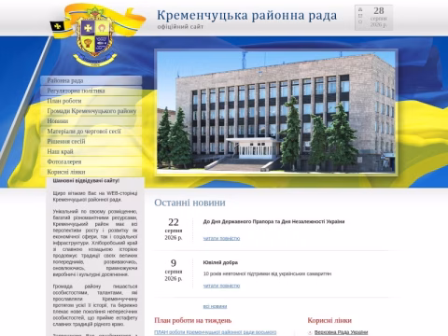The height and width of the screenshot is (336, 448).
Task: Click the bullet icon before Верховна Рада України
Action: tap(310, 332)
